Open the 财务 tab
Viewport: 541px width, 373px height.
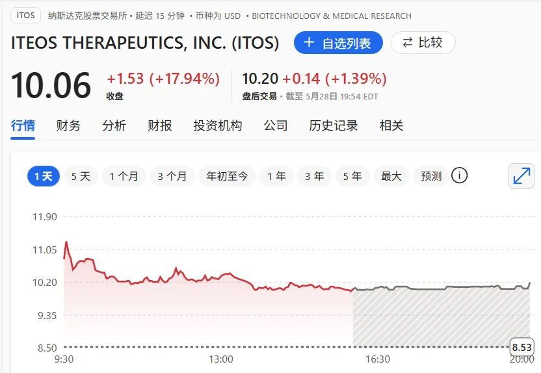click(x=69, y=125)
